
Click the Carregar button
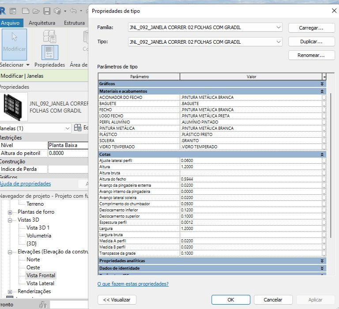311,28
